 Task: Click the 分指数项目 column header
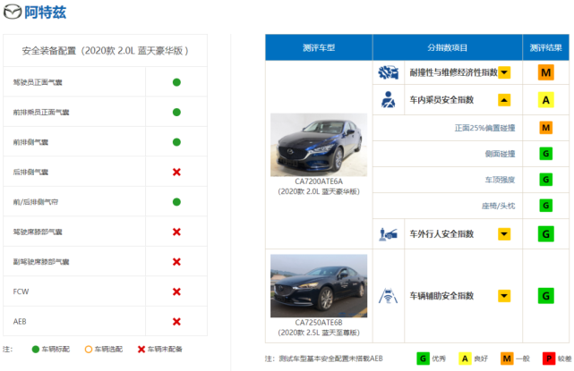click(x=448, y=47)
